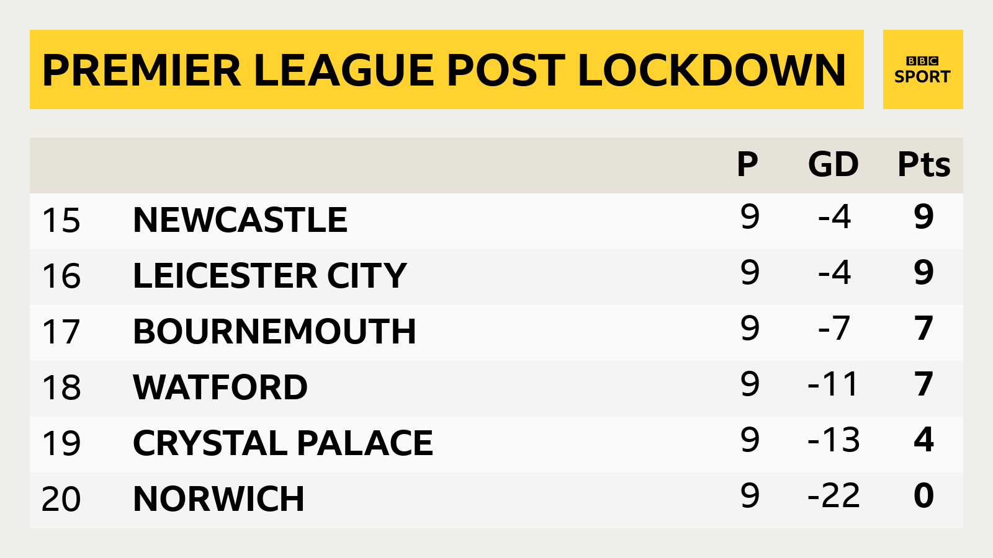Click Norwich's points total of 0
This screenshot has width=993, height=558.
pyautogui.click(x=924, y=496)
